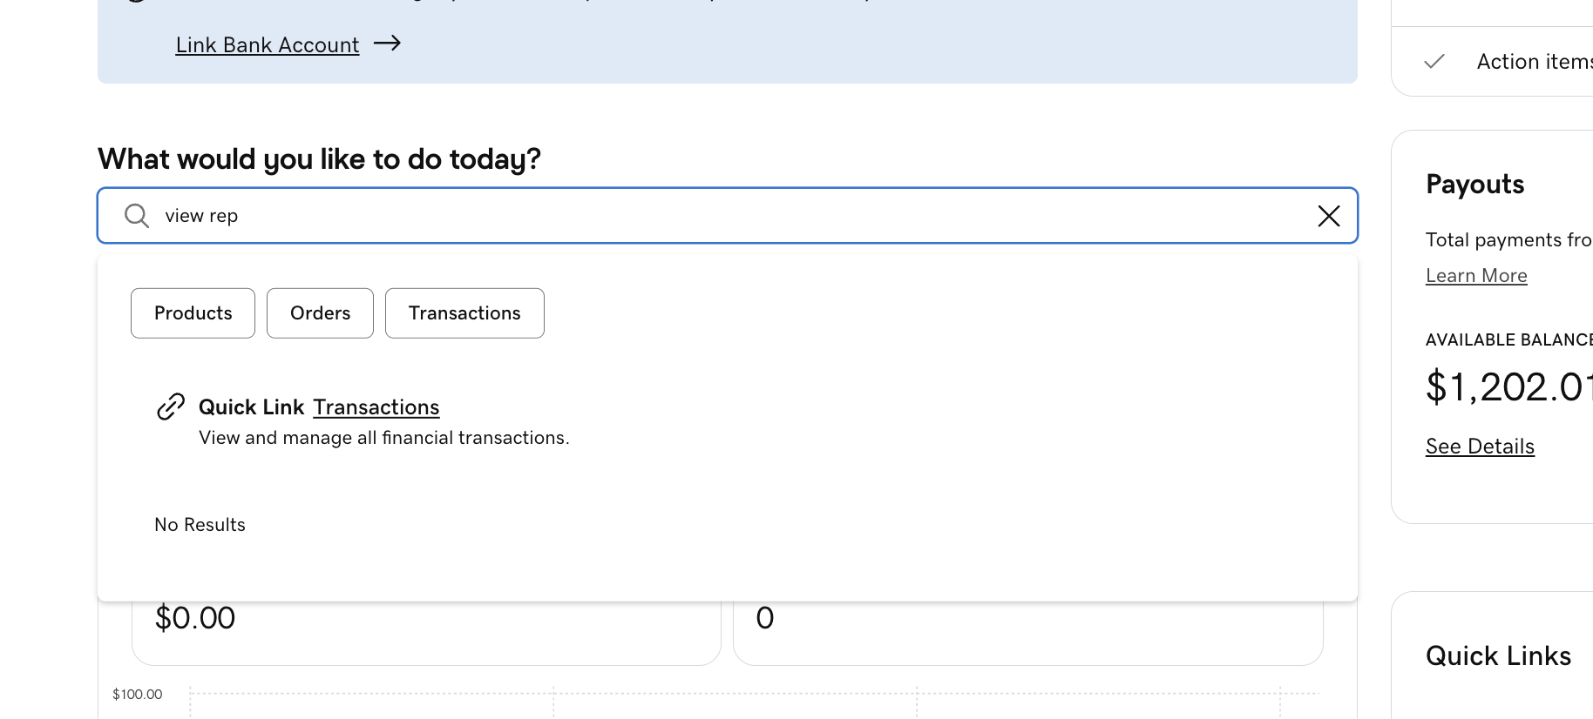The width and height of the screenshot is (1593, 719).
Task: Click the Quick Links panel heading
Action: (1498, 656)
